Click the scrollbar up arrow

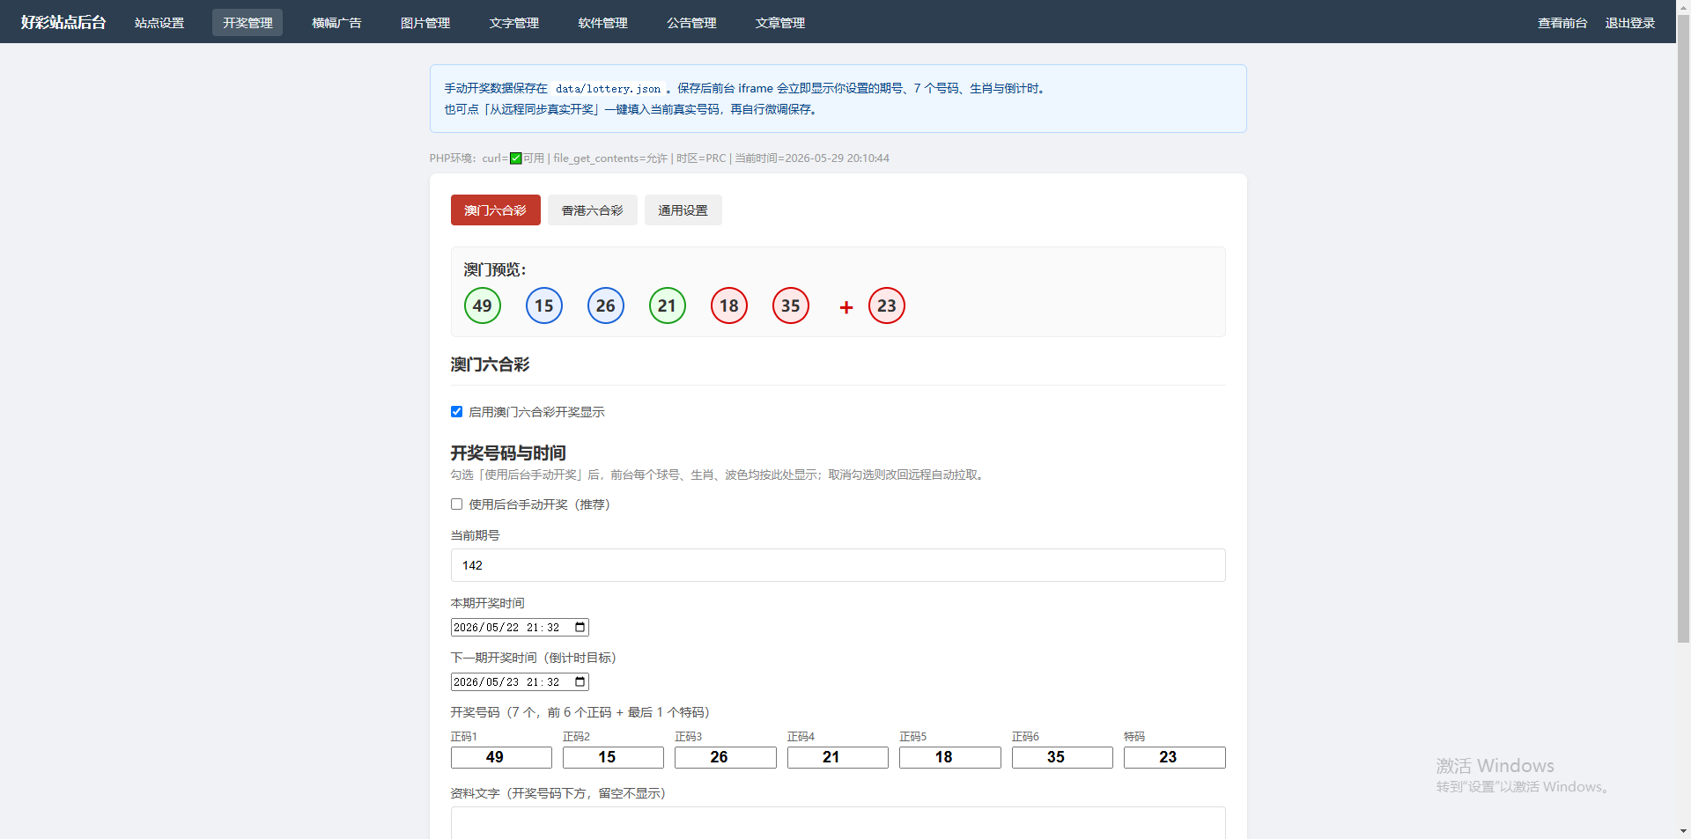[1683, 6]
